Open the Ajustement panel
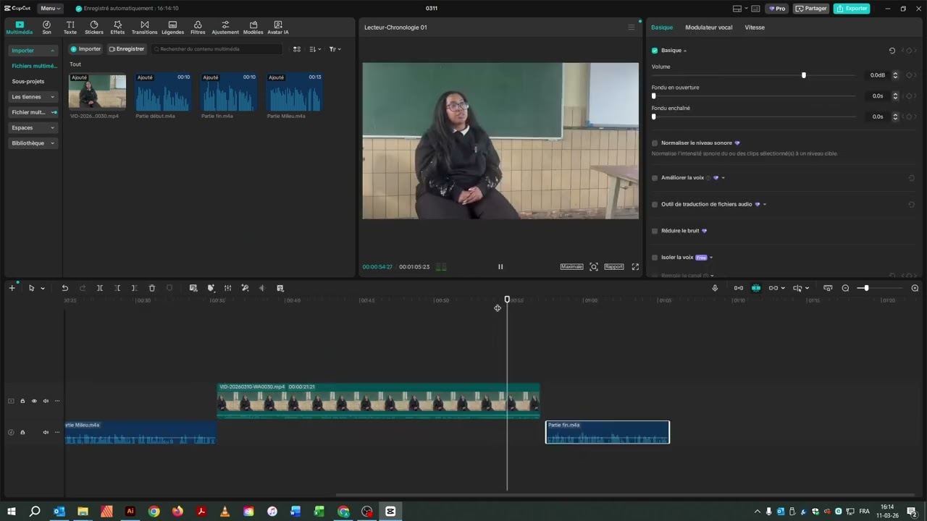Screen dimensions: 927x521 click(225, 27)
